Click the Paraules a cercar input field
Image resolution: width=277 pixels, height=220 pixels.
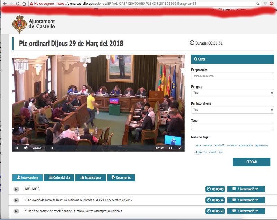click(232, 76)
